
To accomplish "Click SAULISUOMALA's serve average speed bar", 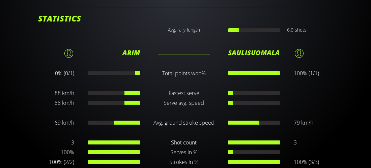I will (254, 103).
